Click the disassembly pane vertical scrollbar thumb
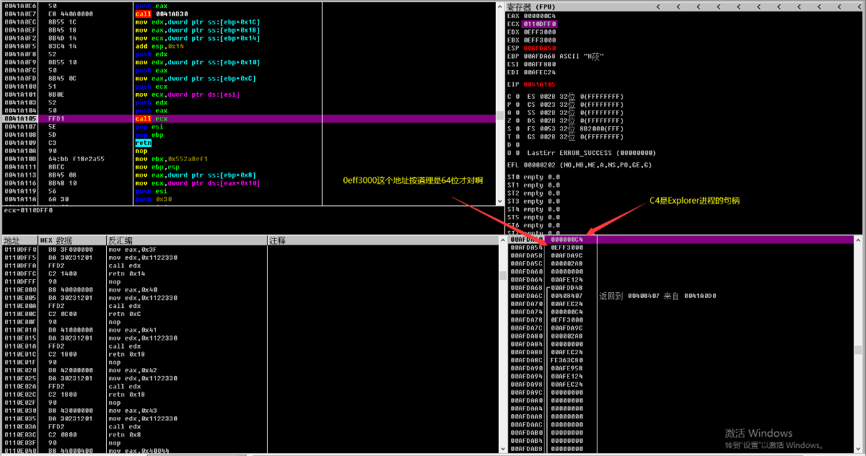 point(499,115)
